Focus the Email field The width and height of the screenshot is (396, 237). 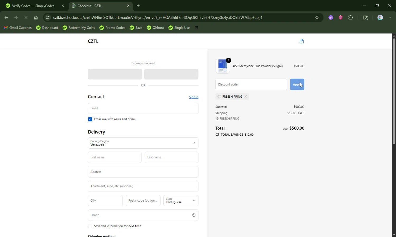pos(143,108)
